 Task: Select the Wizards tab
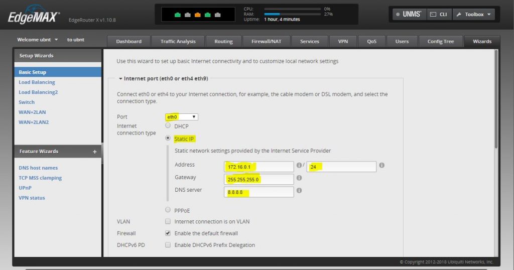[482, 41]
